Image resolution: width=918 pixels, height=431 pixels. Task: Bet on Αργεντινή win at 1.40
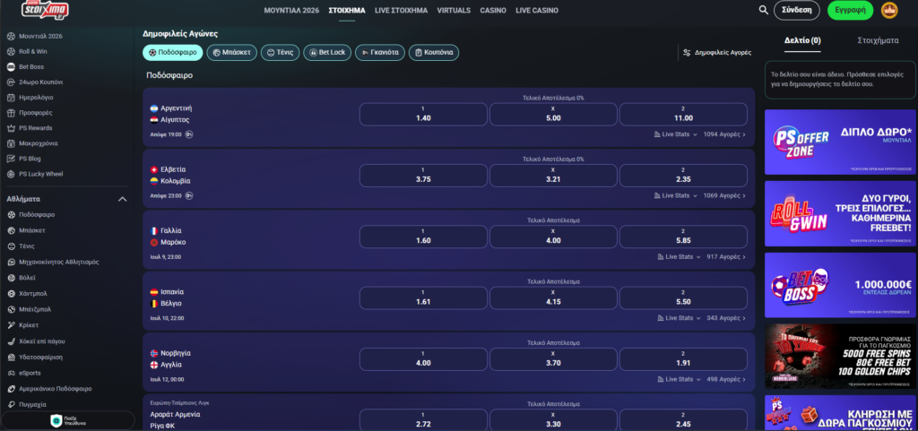point(423,114)
